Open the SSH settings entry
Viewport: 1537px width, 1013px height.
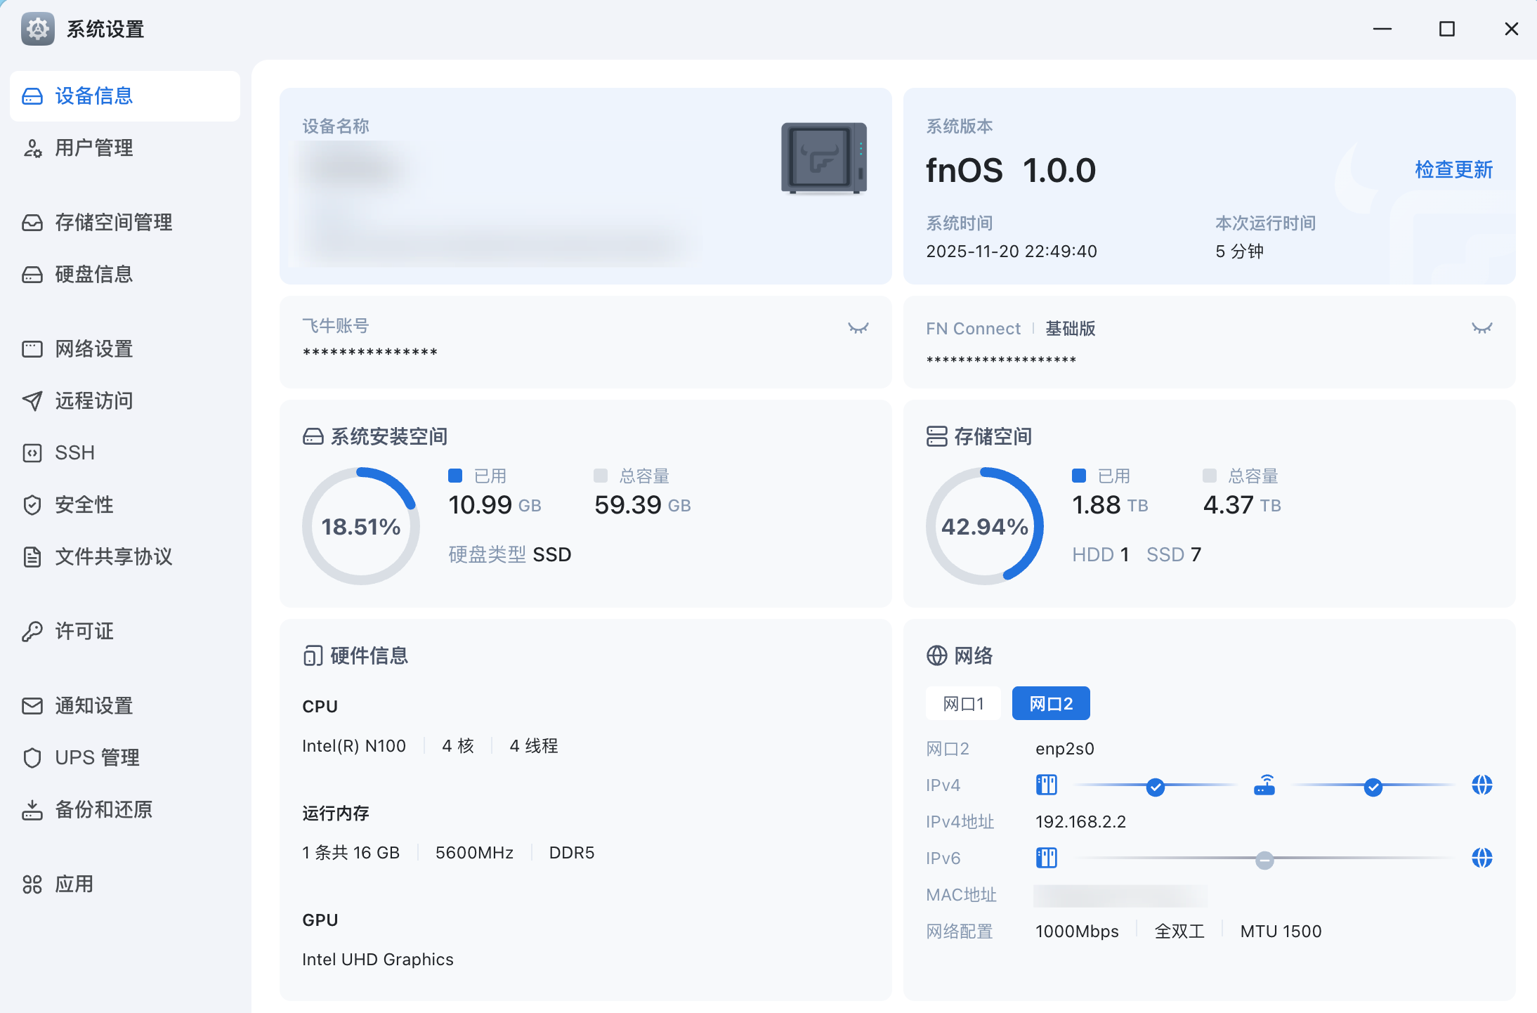click(74, 452)
